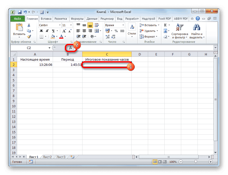This screenshot has height=175, width=228.
Task: Select the Лист2 sheet tab
Action: tap(47, 157)
